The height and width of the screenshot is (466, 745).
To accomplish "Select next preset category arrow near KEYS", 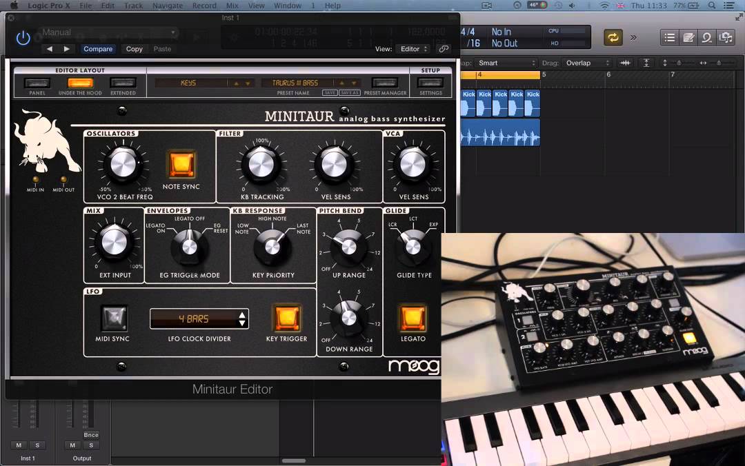I will click(248, 83).
